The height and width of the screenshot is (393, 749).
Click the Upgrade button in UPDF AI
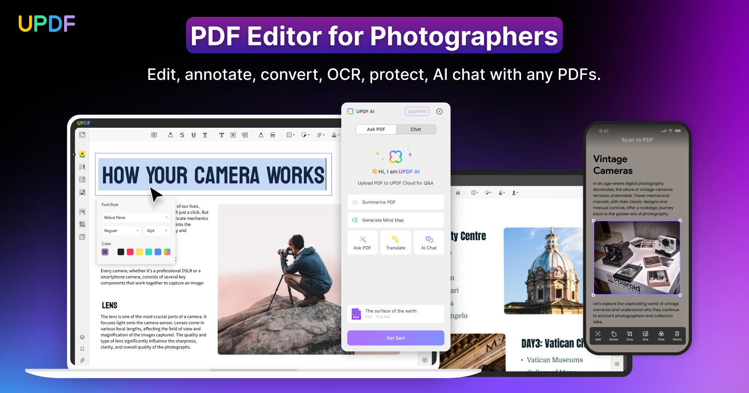coord(417,111)
